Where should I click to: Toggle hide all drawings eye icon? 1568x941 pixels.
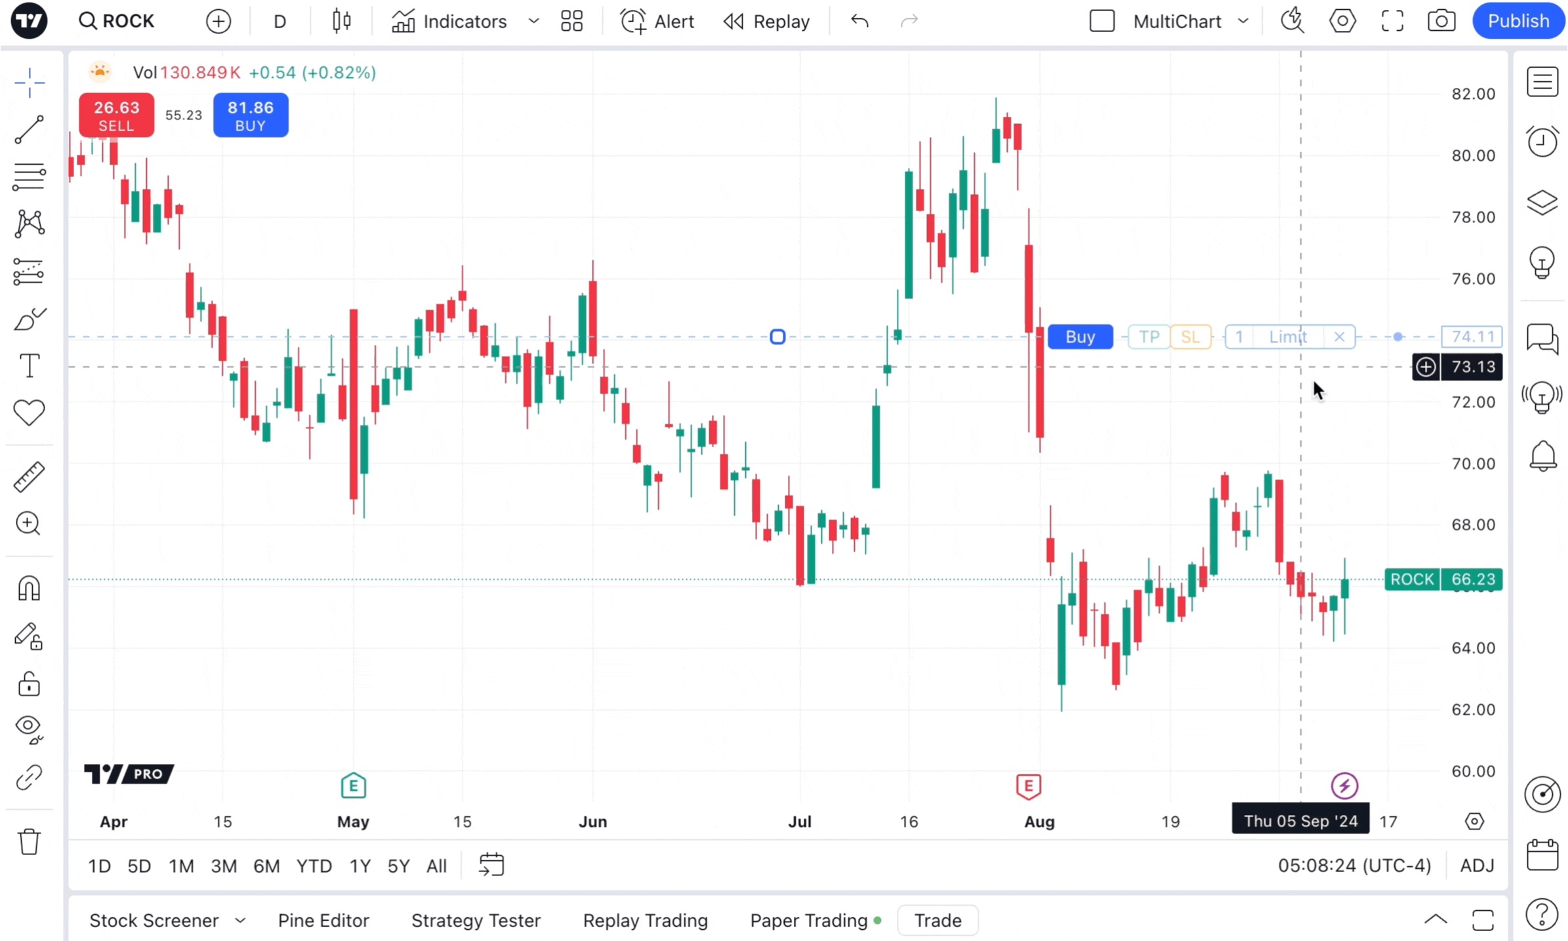29,728
